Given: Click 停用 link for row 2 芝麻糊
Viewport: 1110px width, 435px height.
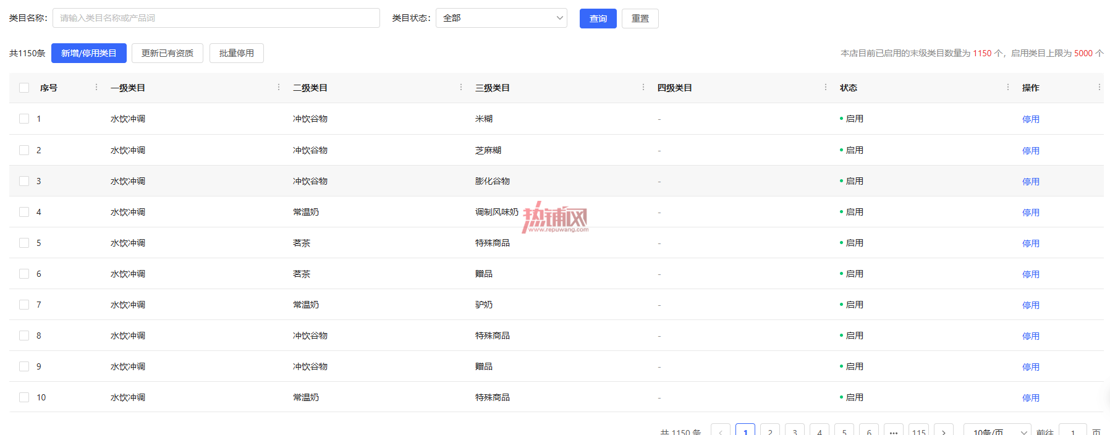Looking at the screenshot, I should click(x=1031, y=151).
